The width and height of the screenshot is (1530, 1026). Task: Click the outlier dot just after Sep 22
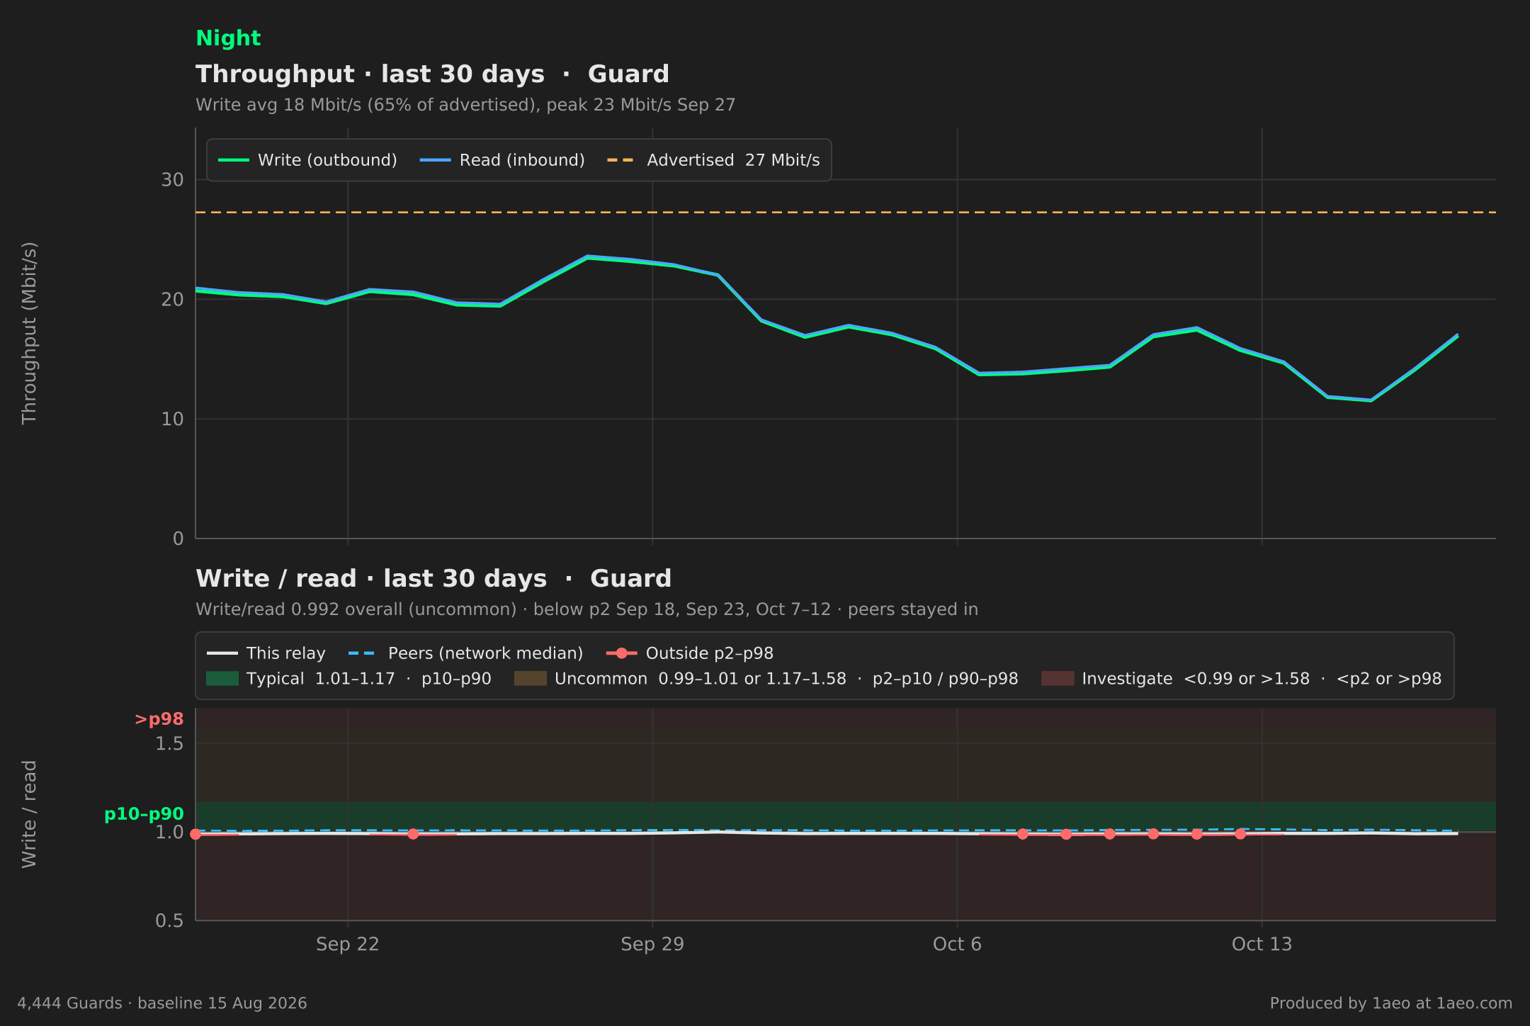click(x=413, y=834)
